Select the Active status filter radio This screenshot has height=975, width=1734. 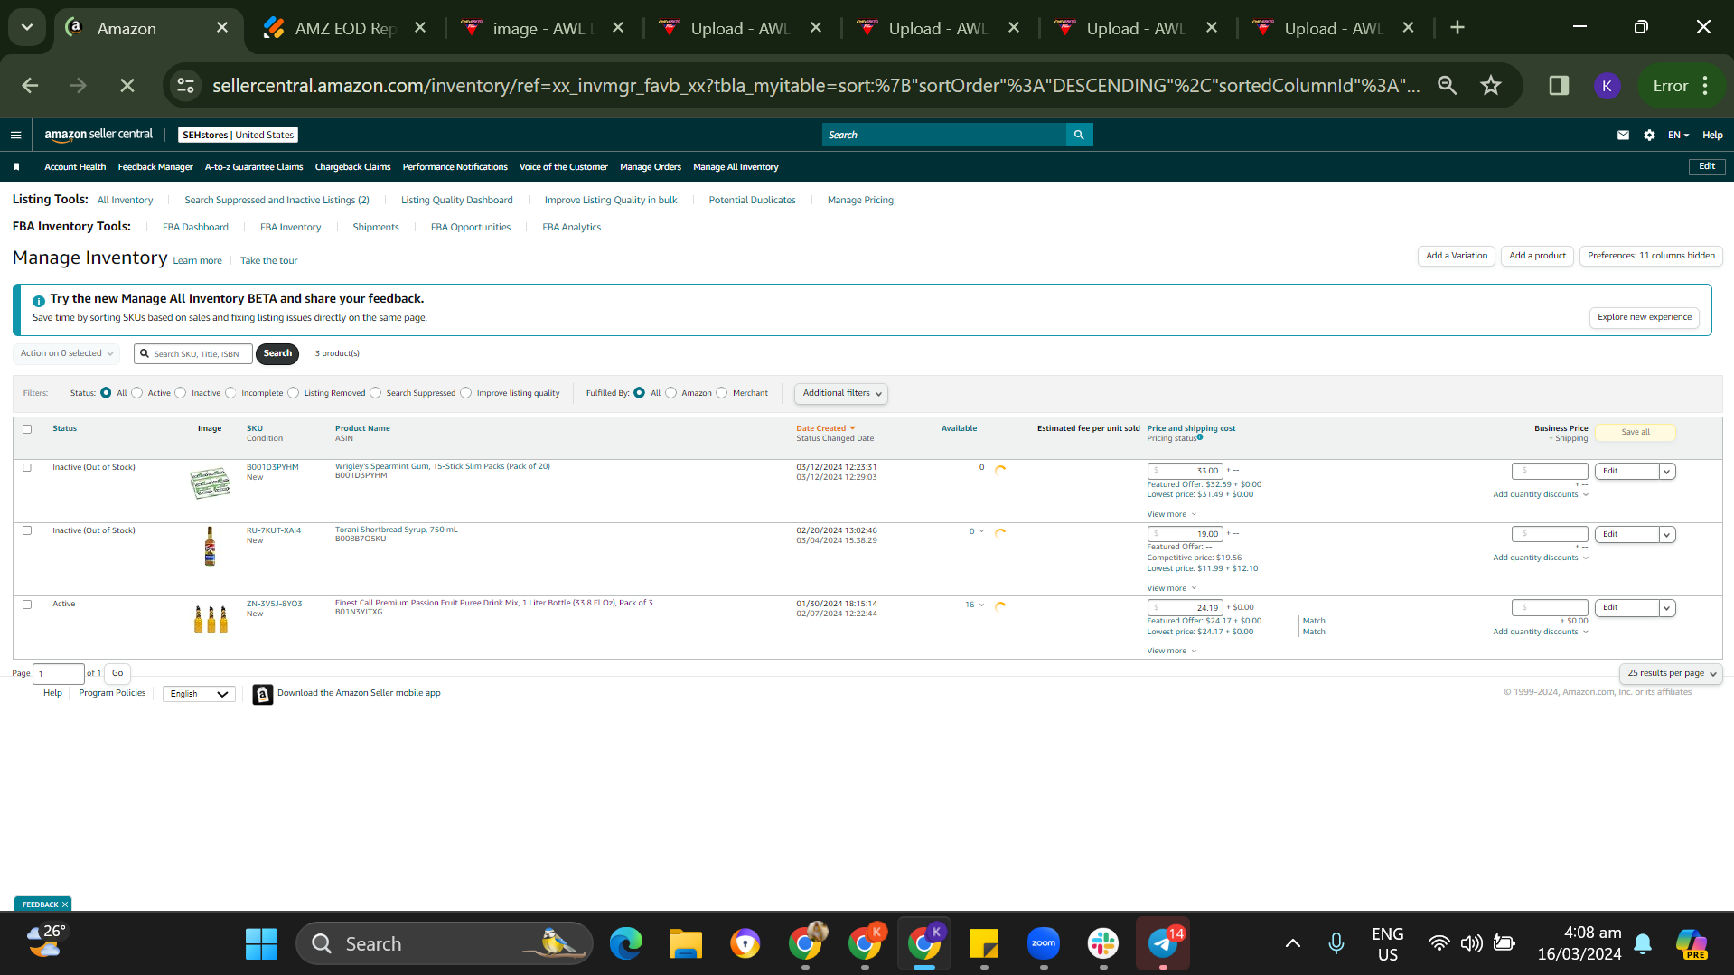[x=137, y=393]
